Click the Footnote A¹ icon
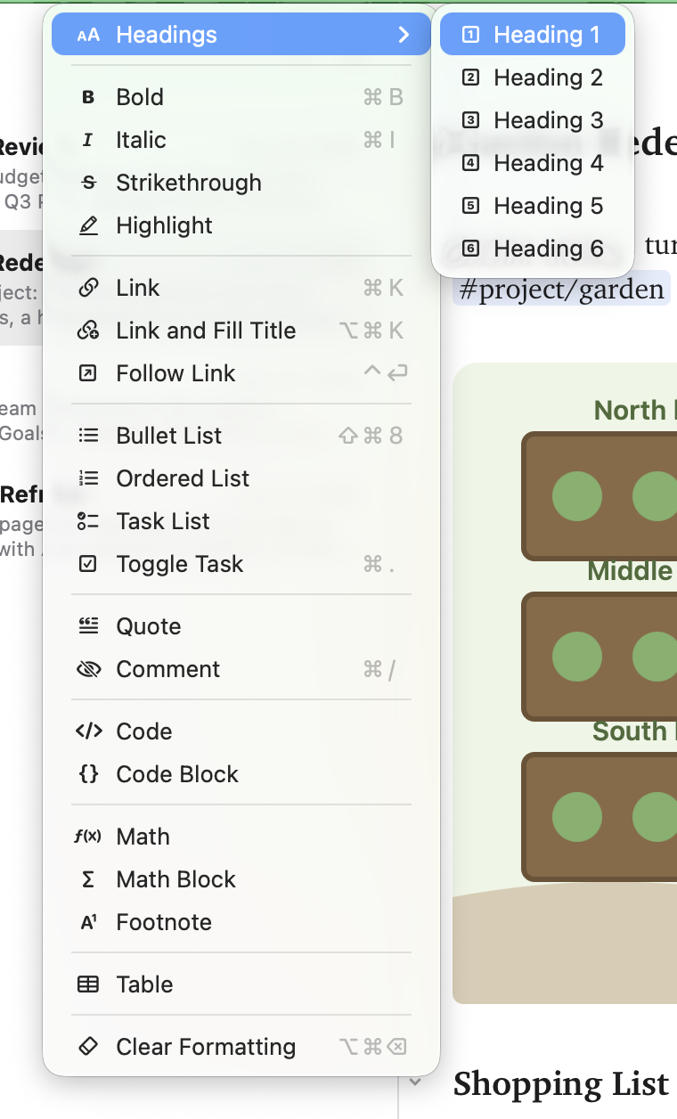 pyautogui.click(x=88, y=922)
